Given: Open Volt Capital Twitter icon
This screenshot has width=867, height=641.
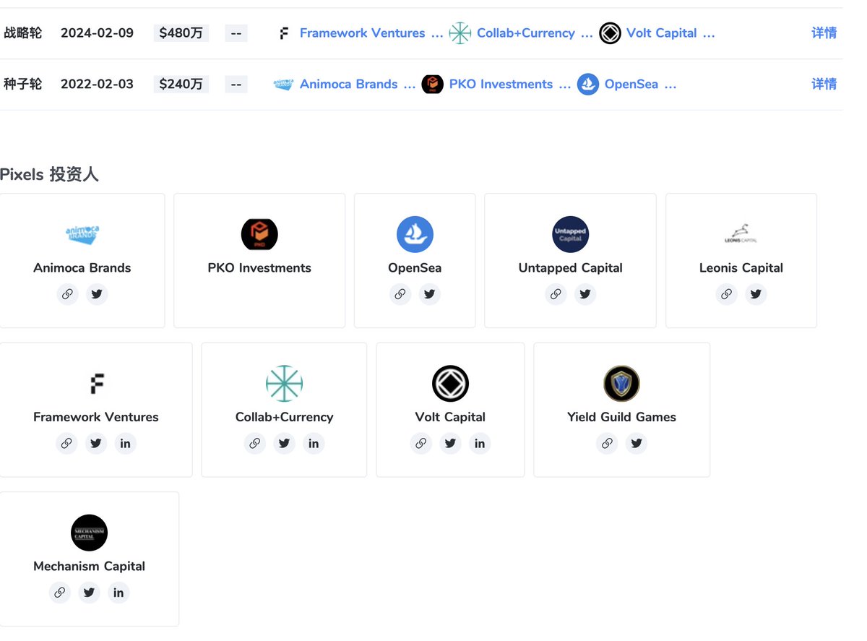Looking at the screenshot, I should tap(450, 443).
